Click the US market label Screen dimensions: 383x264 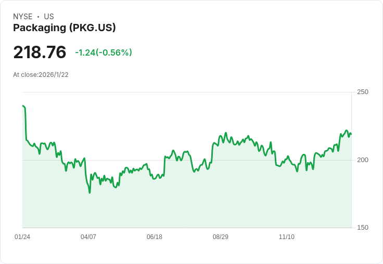49,17
